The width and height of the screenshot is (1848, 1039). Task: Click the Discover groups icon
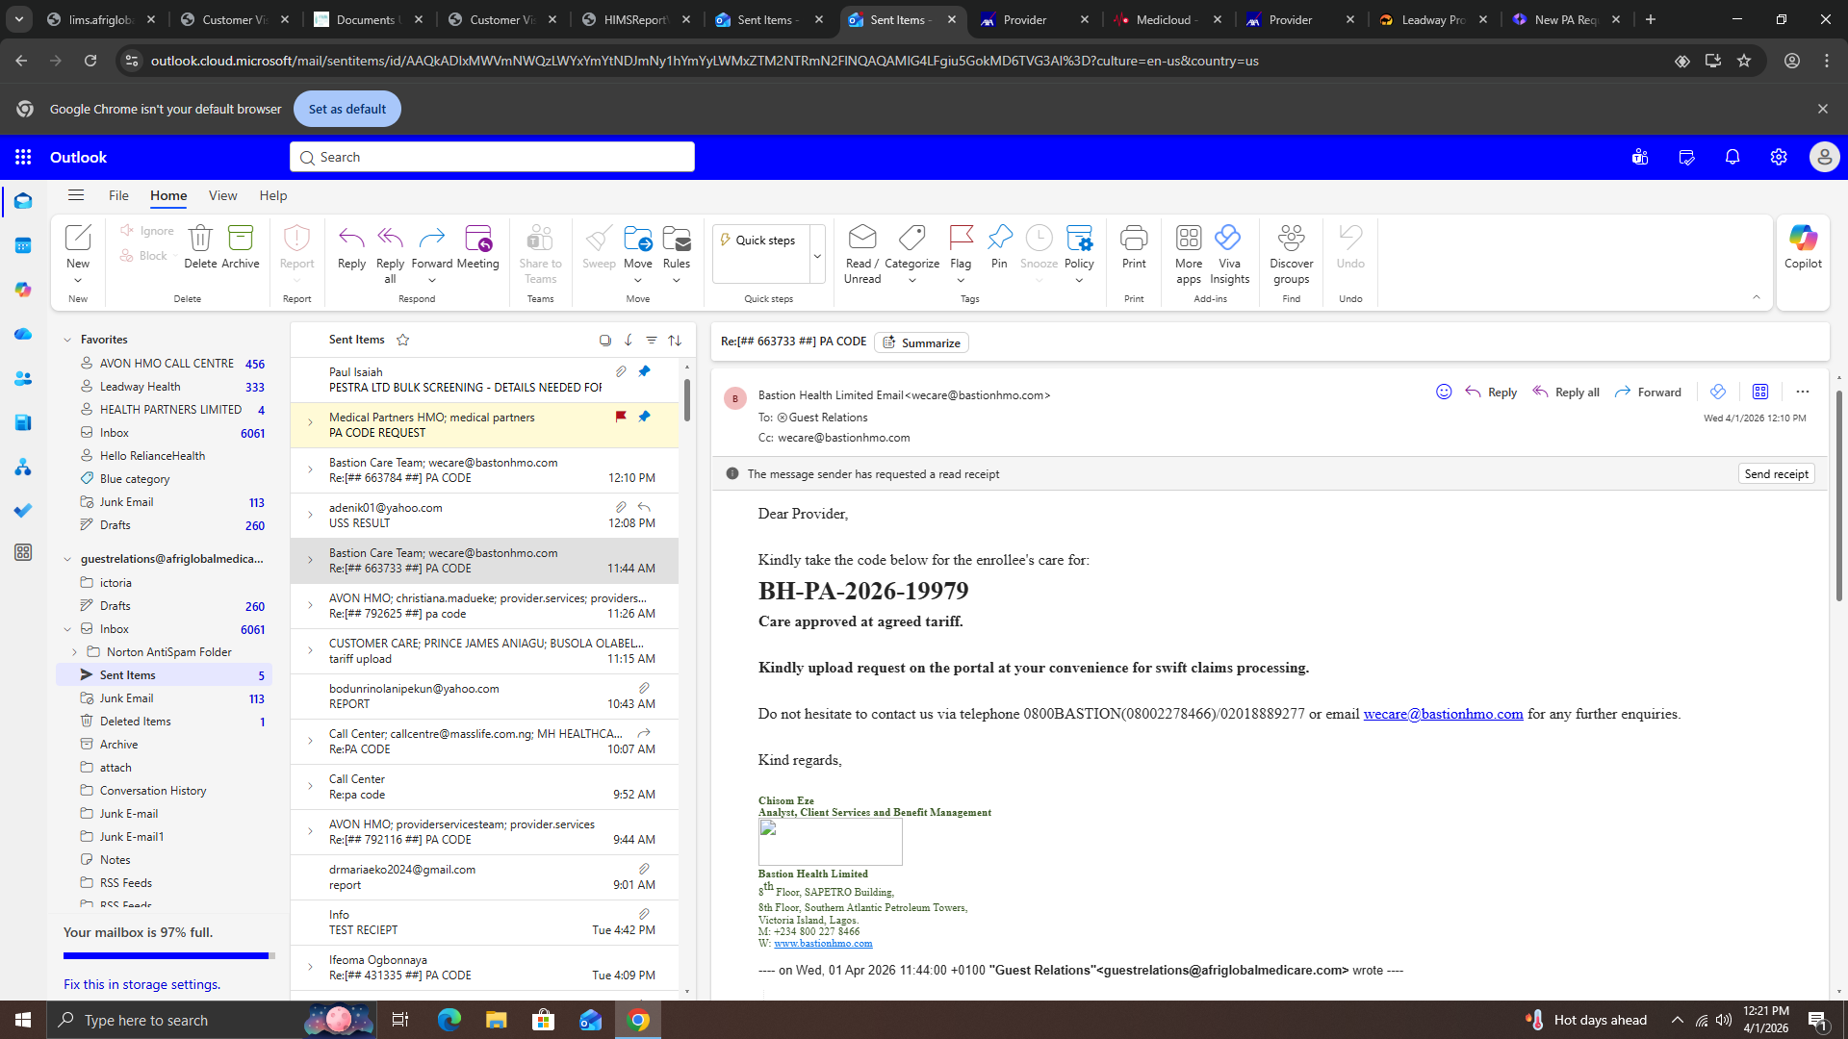[1291, 238]
